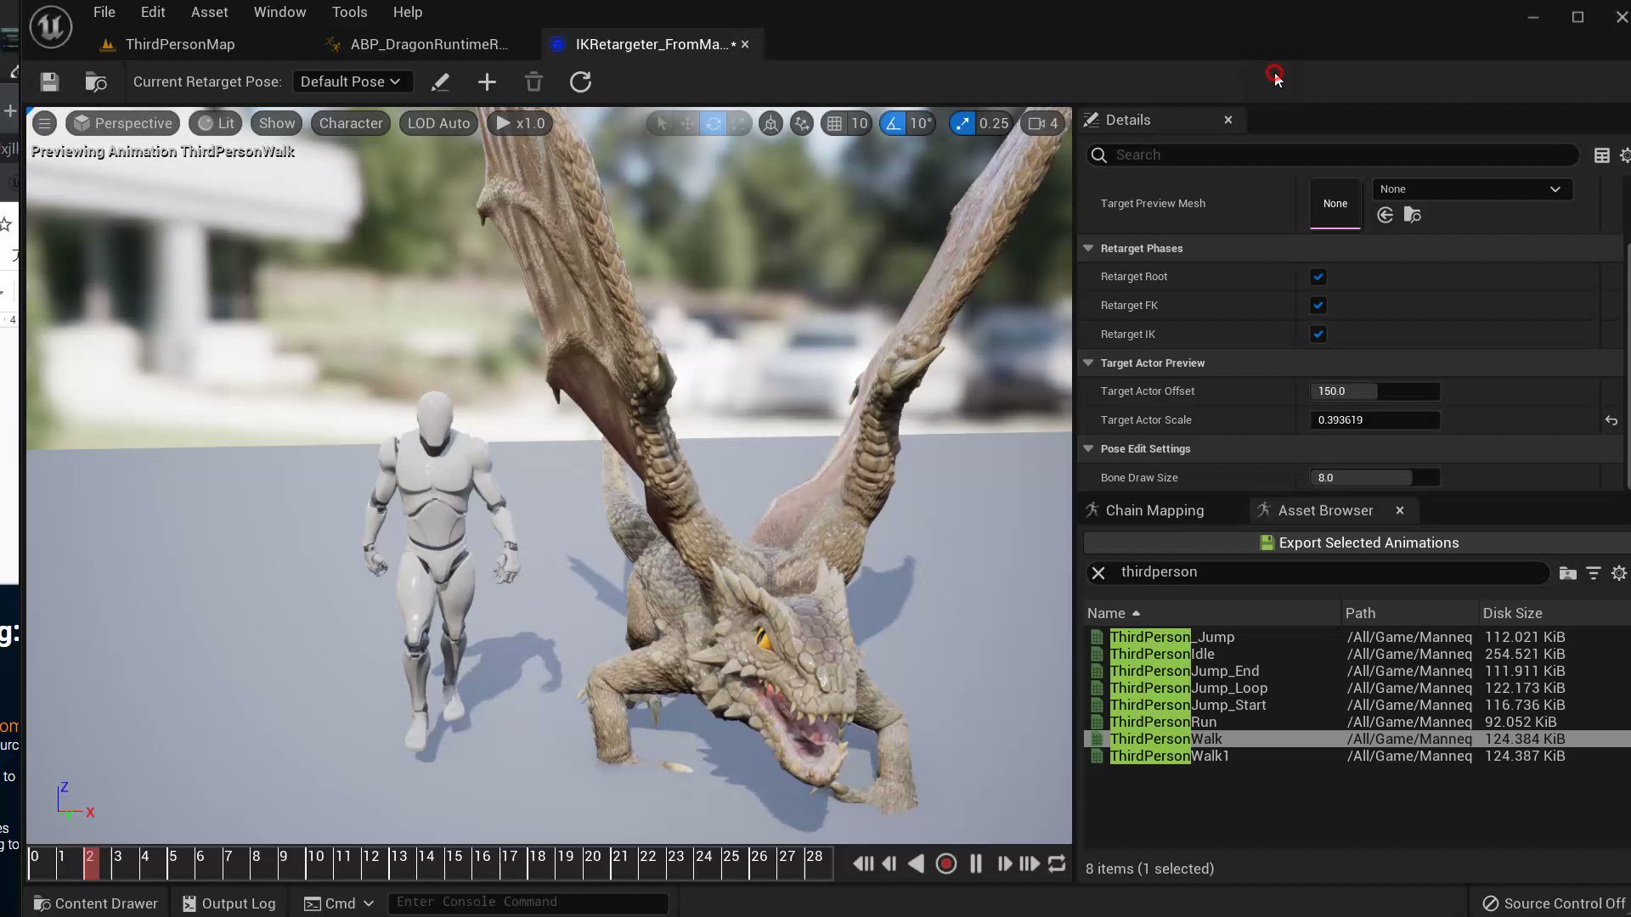Open the Content Drawer

click(x=94, y=903)
